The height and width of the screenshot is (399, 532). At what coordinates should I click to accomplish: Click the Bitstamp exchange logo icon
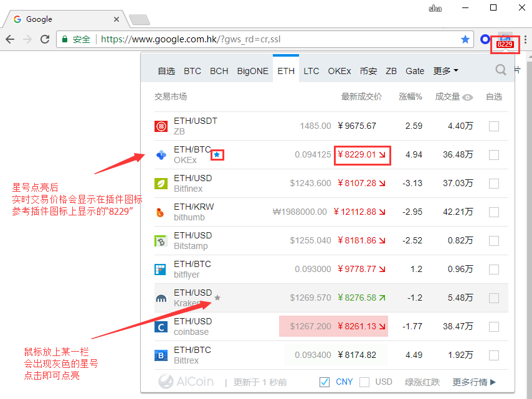161,241
